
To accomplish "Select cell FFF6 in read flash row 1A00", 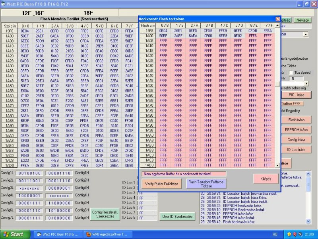I will point(253,36).
